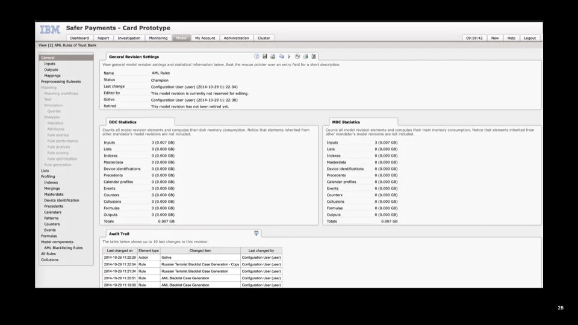Viewport: 578px width, 325px height.
Task: Open Preprocessing Rulesets in the sidebar
Action: click(61, 81)
